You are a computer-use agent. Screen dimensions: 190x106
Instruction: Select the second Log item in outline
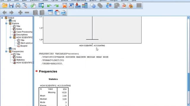tap(14, 49)
